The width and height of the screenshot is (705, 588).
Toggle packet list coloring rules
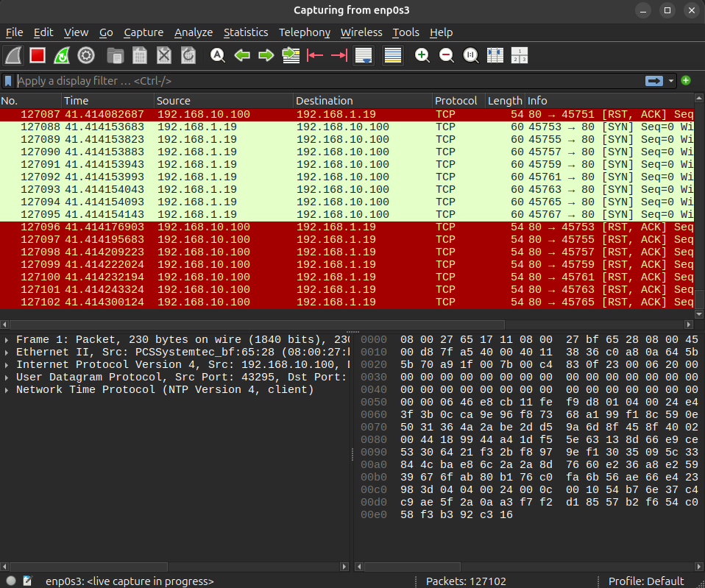[x=392, y=56]
